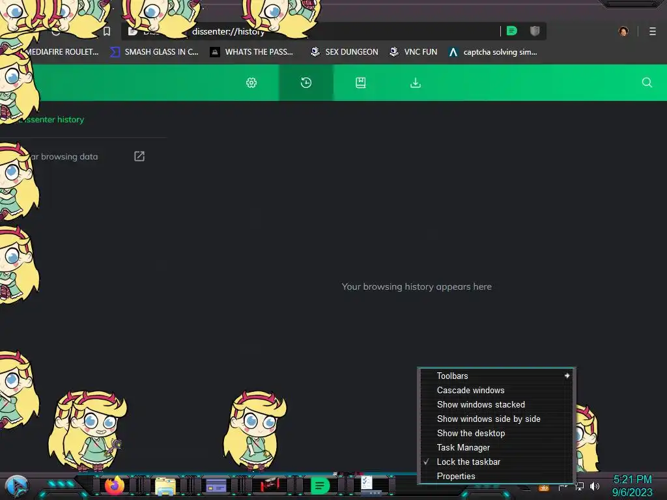Open the VNC FUN bookmark
The image size is (667, 500).
point(414,52)
